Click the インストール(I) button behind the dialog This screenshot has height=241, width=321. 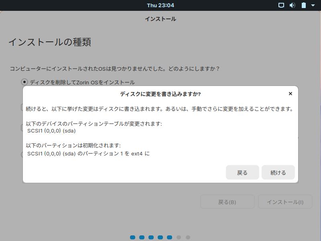[x=285, y=202]
